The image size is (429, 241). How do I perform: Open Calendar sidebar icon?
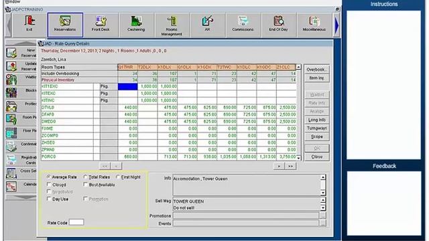[x=11, y=187]
